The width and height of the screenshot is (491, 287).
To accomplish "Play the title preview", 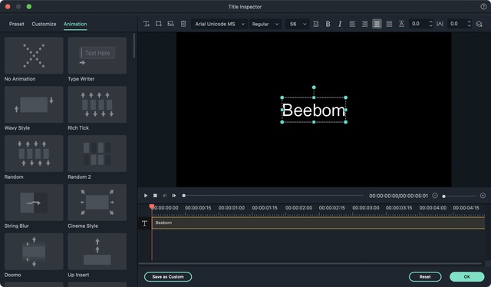I will (x=146, y=196).
